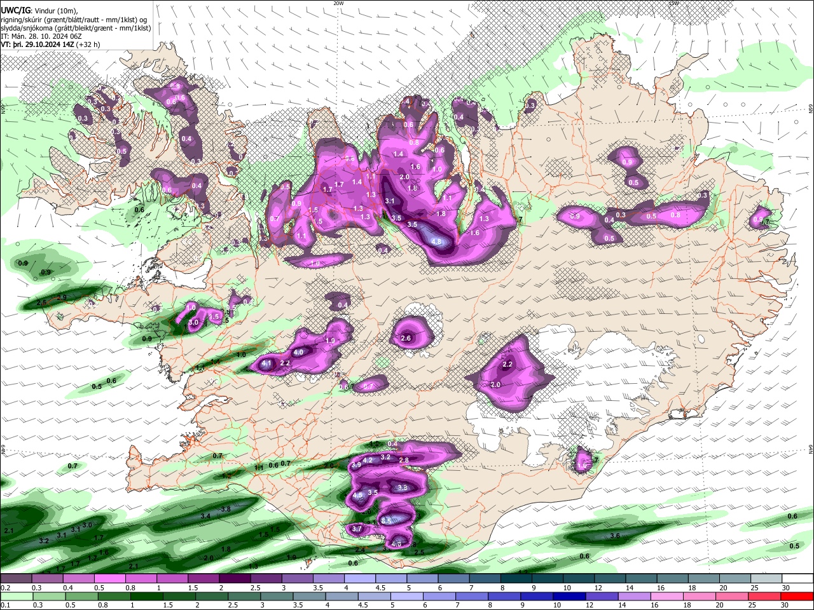Click the 3.4 rain value offshore

pyautogui.click(x=205, y=516)
